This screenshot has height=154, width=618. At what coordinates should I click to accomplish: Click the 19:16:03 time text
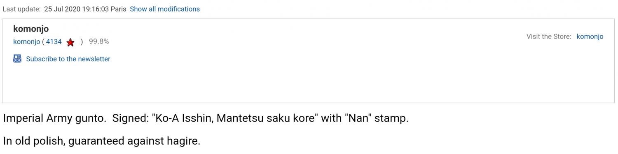click(96, 9)
